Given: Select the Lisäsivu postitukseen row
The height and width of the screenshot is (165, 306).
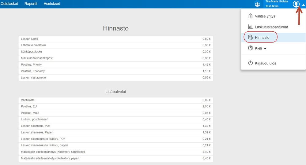Looking at the screenshot, I should coord(116,119).
